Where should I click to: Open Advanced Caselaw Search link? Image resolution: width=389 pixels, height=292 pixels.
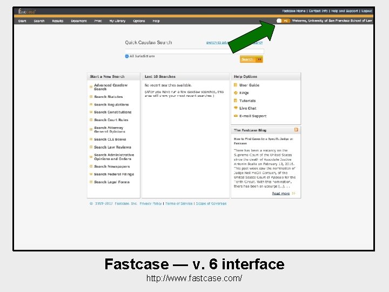tap(111, 87)
